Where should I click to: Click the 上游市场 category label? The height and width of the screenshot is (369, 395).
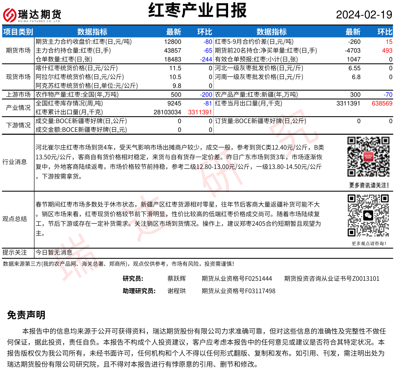[18, 95]
